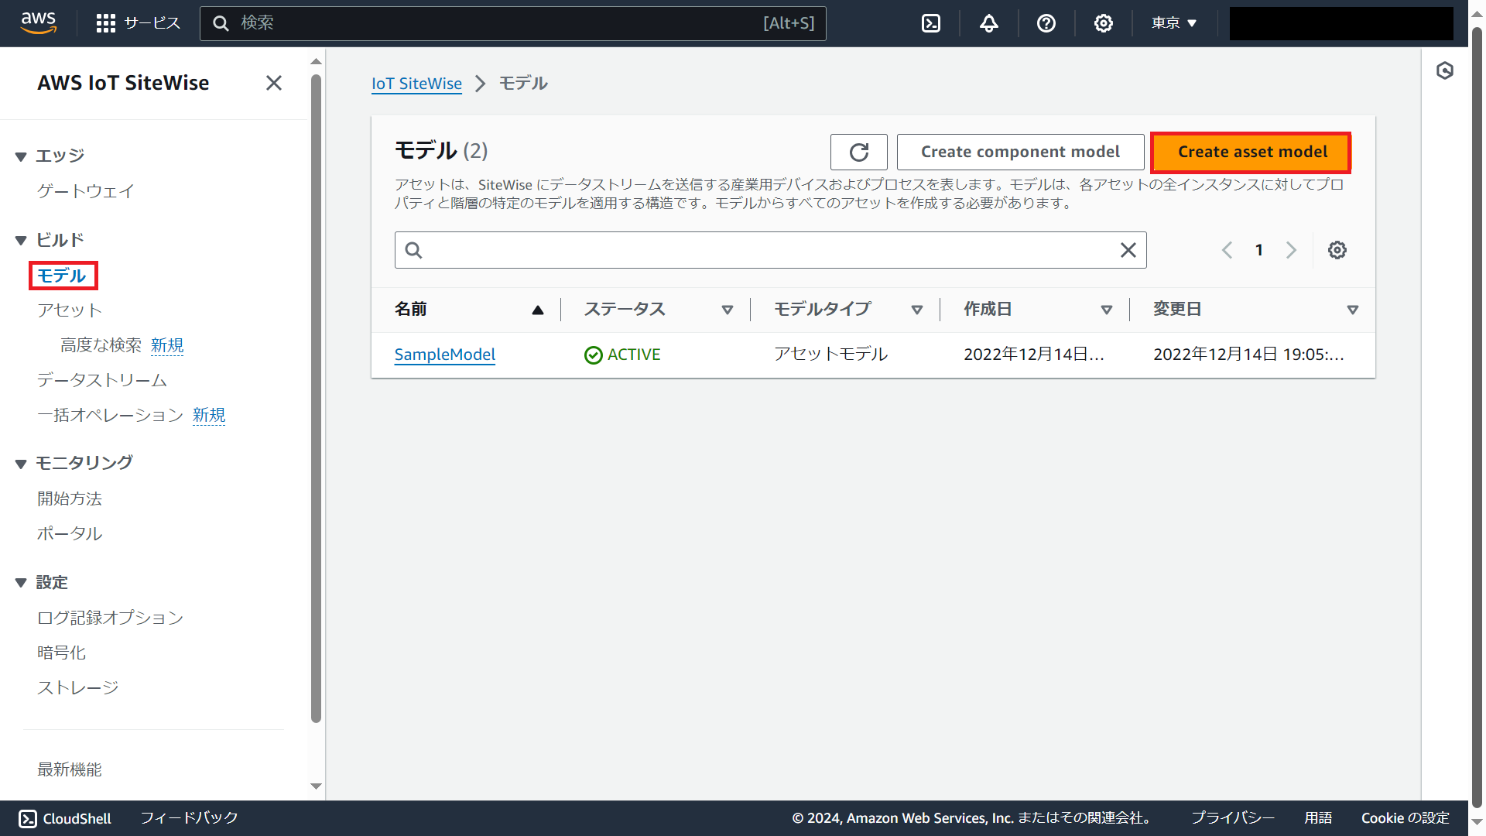Refresh the models list
Image resolution: width=1486 pixels, height=836 pixels.
(x=858, y=152)
